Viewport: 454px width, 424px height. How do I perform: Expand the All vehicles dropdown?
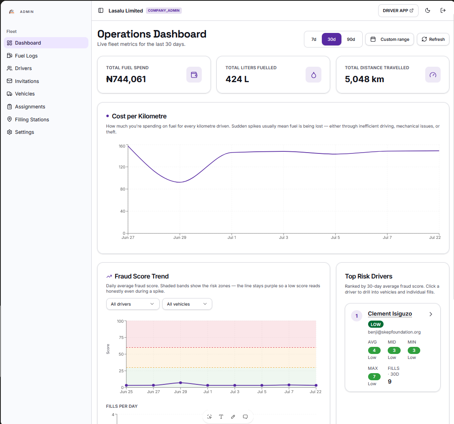click(x=187, y=304)
